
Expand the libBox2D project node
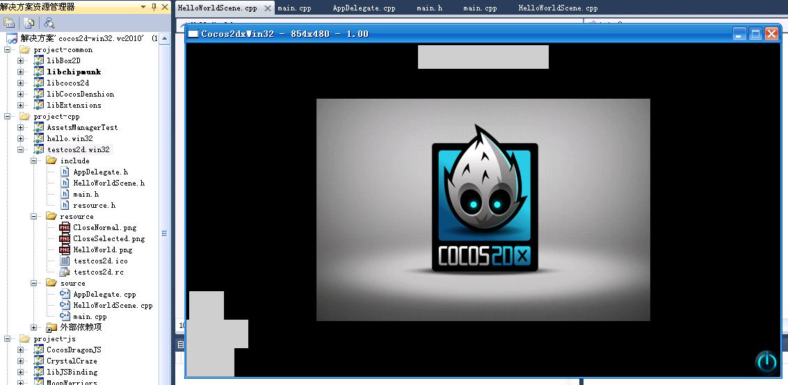(21, 60)
